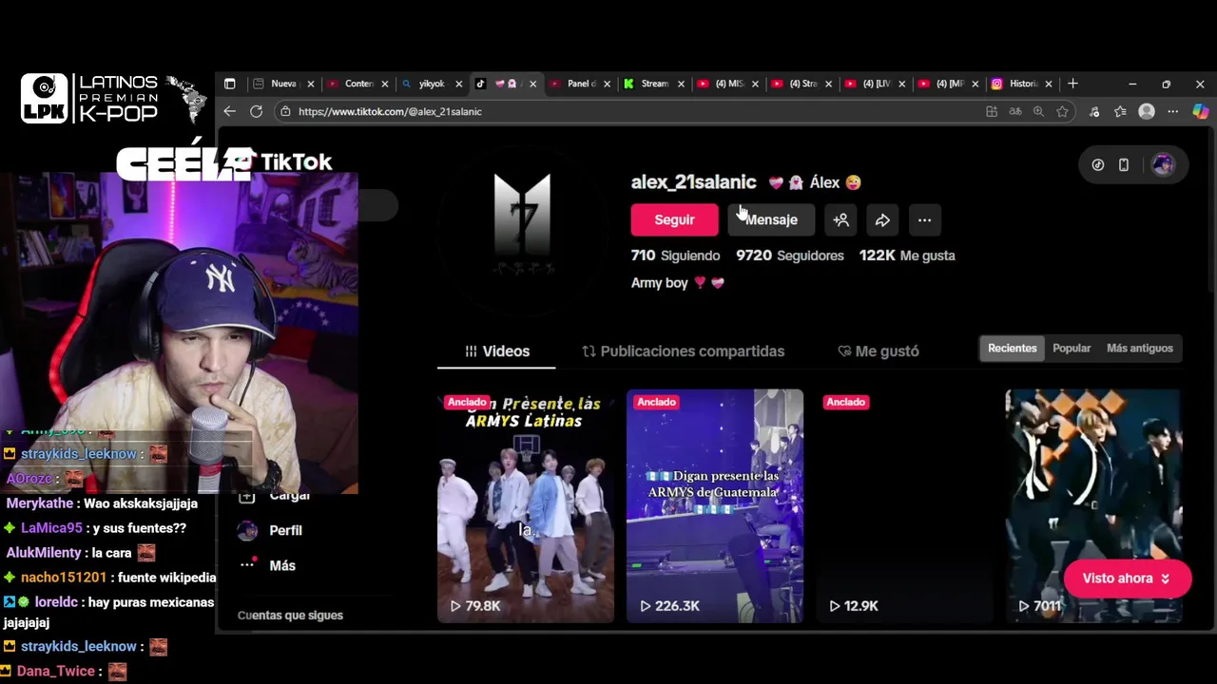Open the three-dots more options on profile
Viewport: 1217px width, 684px height.
924,219
